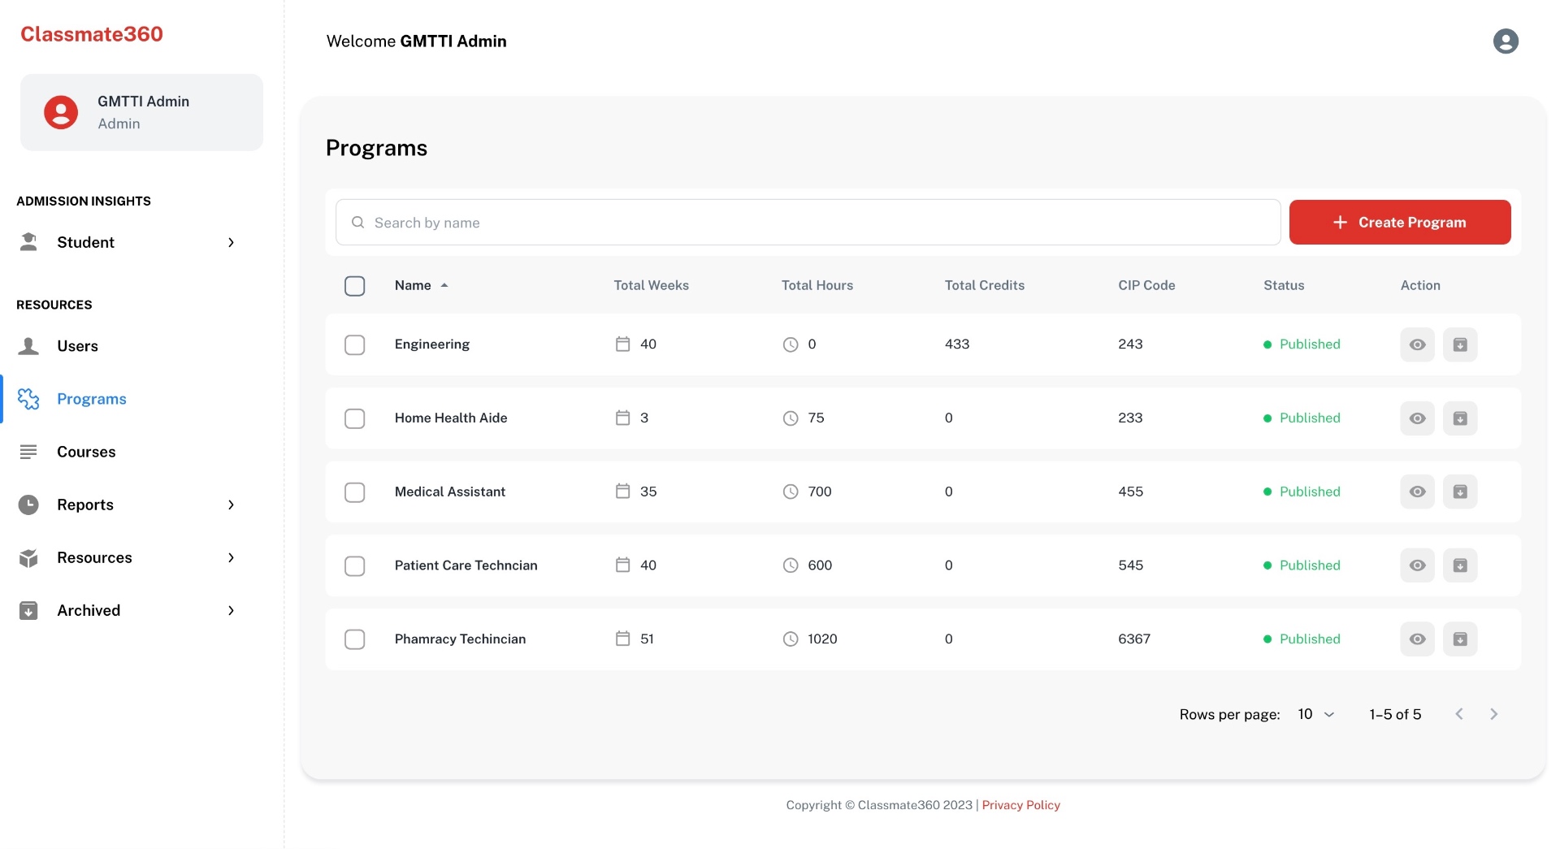Check the Phamracy Techincian row checkbox
This screenshot has height=849, width=1560.
[x=355, y=639]
